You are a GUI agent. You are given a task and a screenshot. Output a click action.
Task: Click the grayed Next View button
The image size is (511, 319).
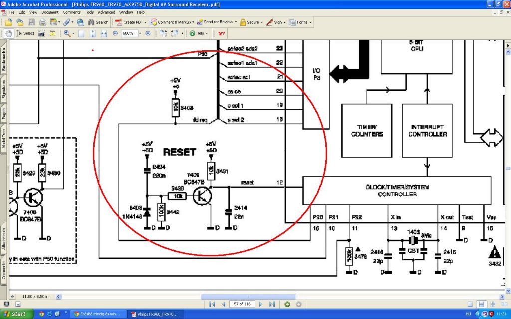click(x=298, y=304)
